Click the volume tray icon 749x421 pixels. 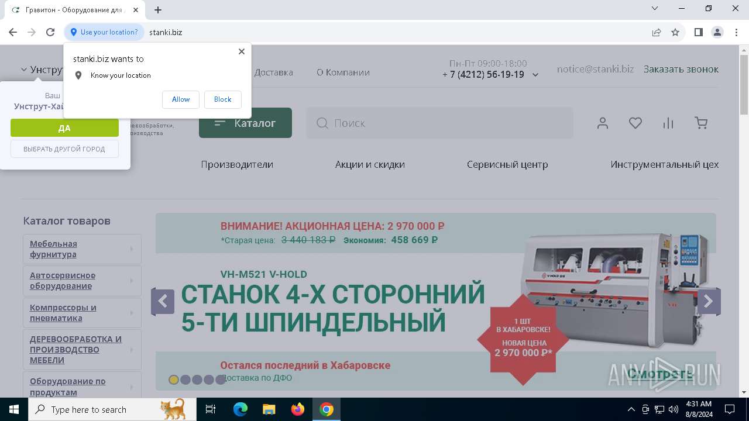tap(674, 409)
